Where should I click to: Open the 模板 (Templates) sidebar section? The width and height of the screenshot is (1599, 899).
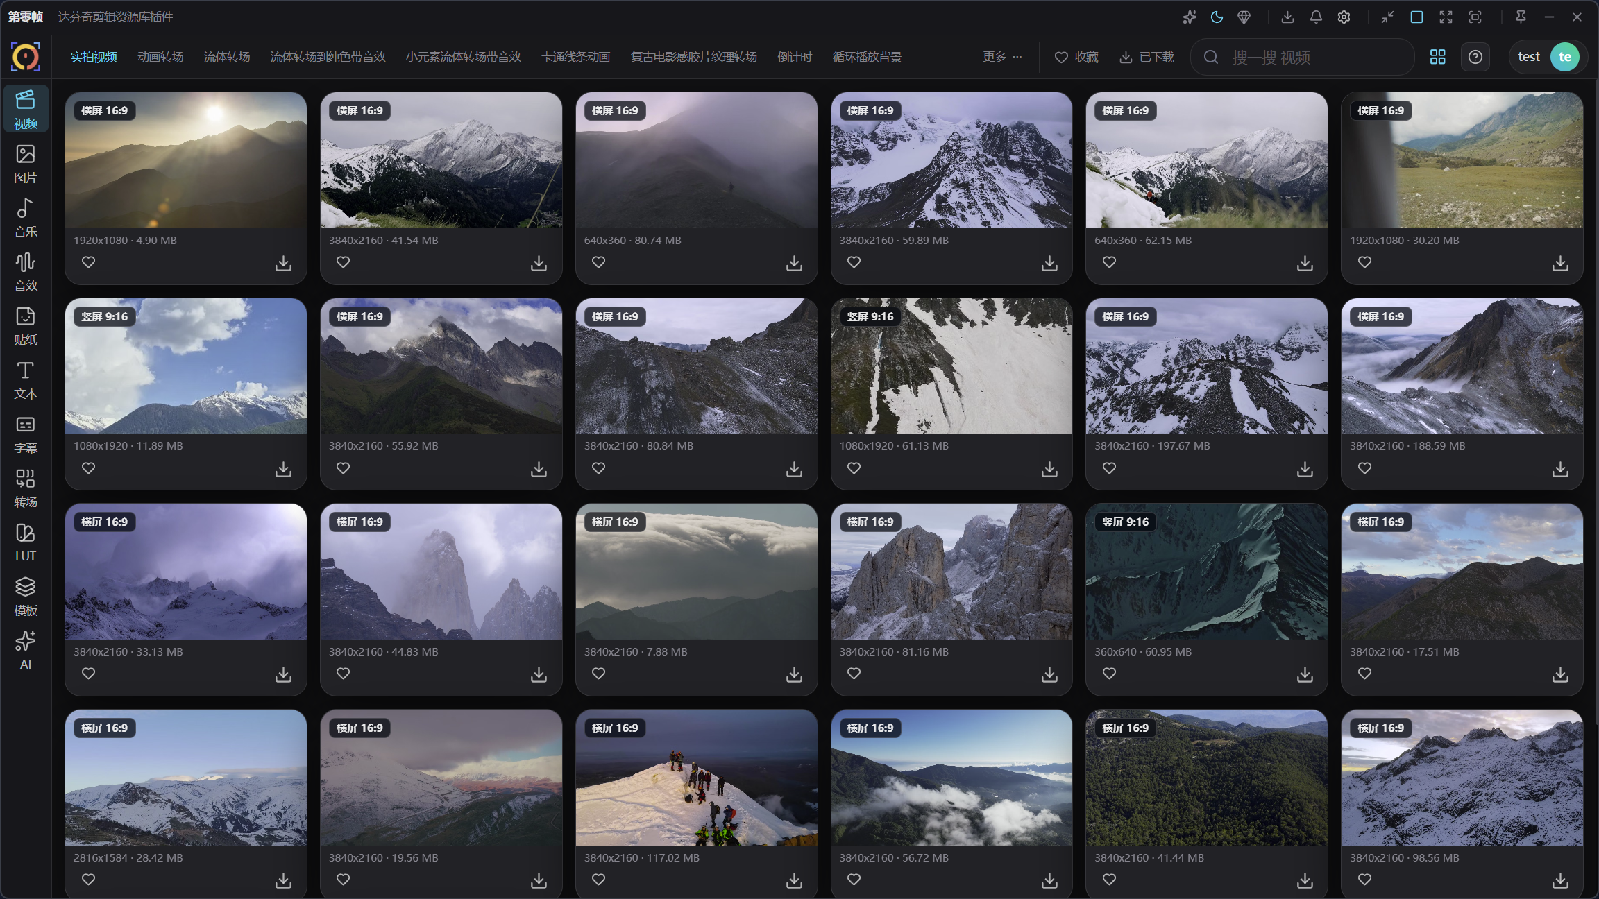[26, 597]
